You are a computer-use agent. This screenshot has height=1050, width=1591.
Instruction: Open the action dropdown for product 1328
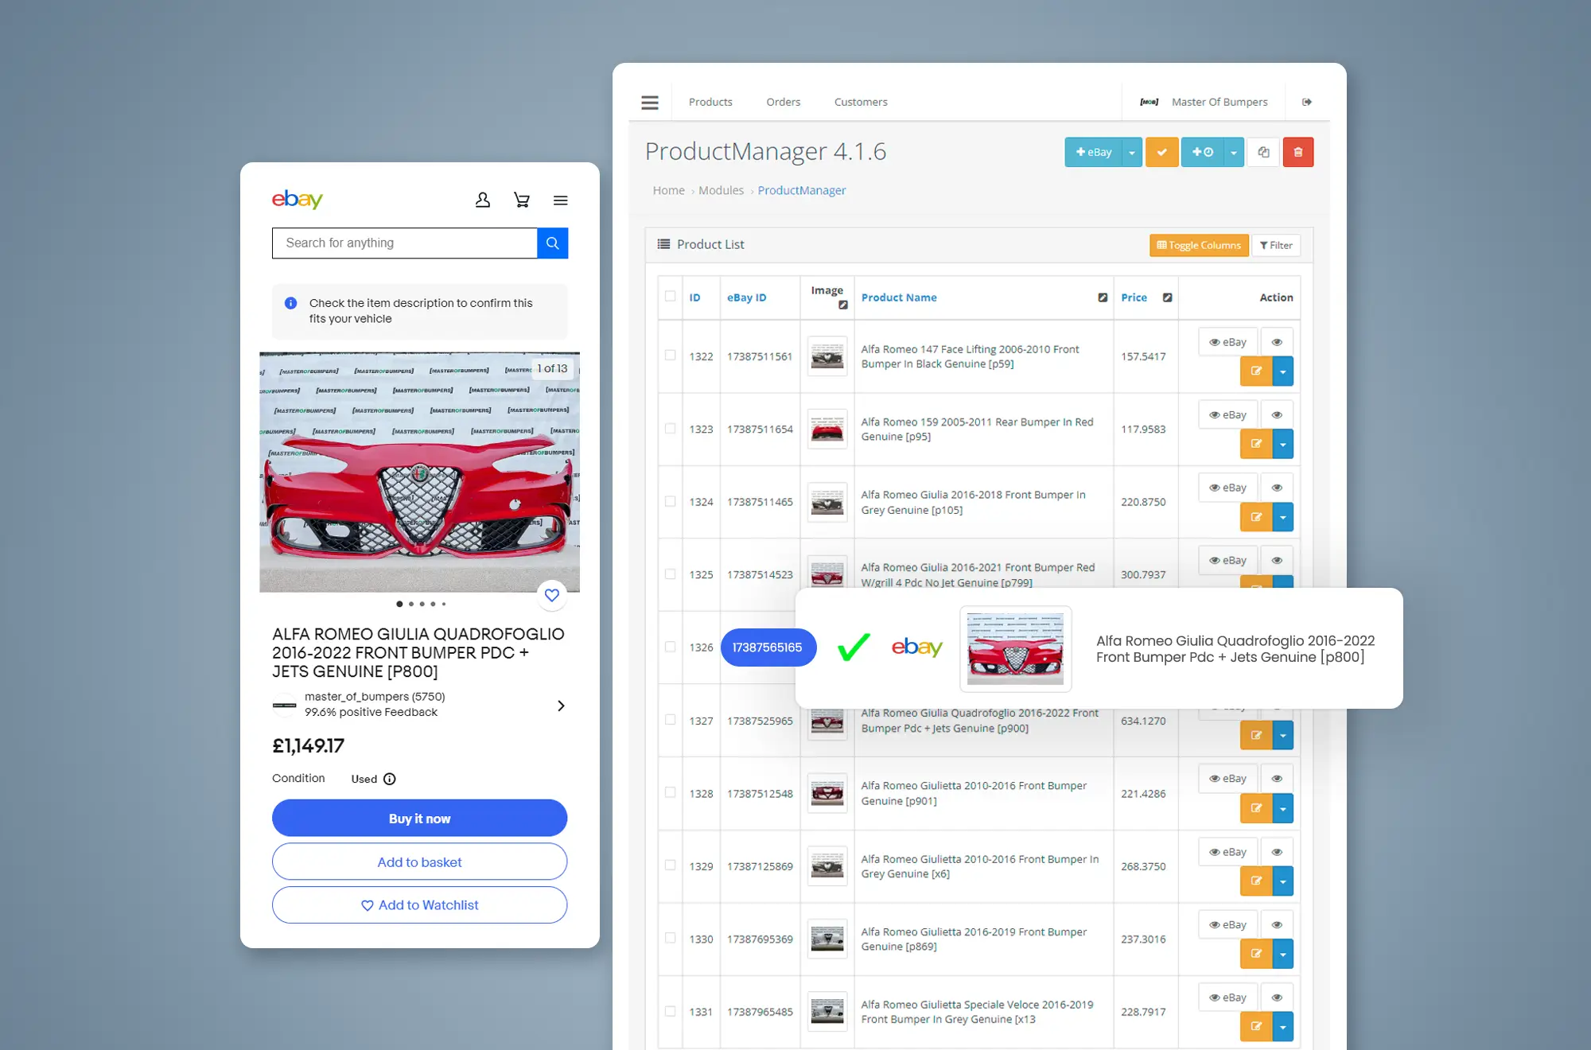tap(1283, 808)
